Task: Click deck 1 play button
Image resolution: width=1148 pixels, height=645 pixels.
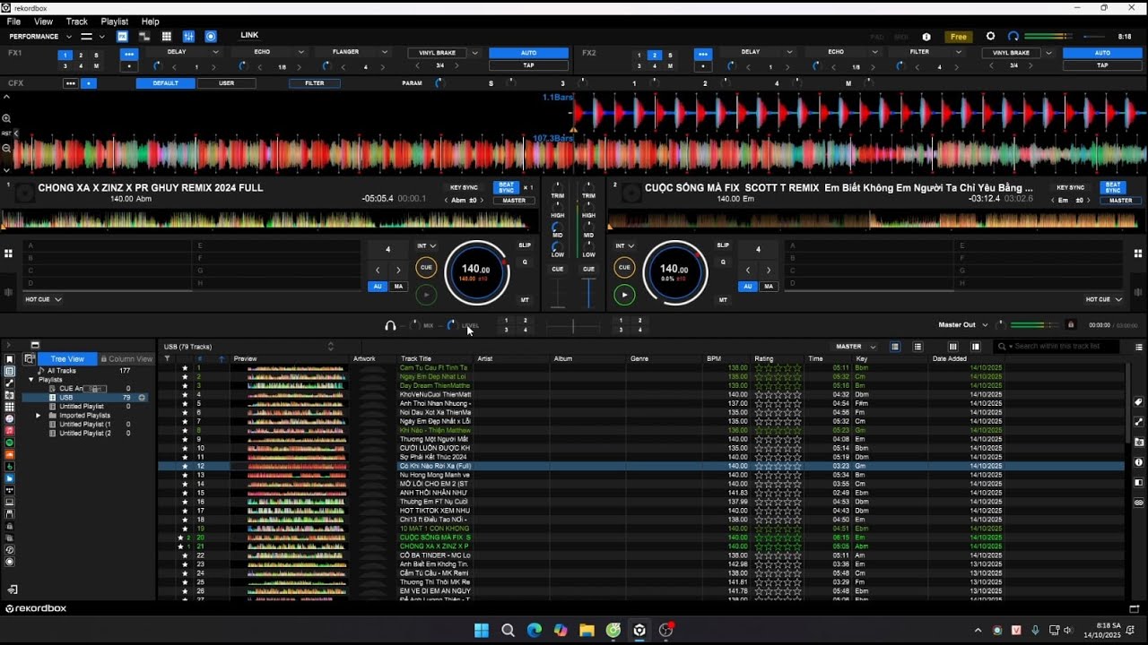Action: (426, 294)
